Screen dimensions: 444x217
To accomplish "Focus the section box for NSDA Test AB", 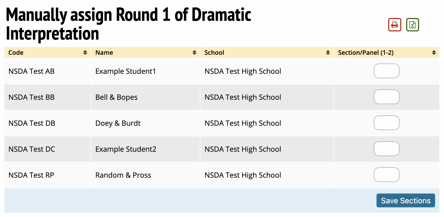I will click(386, 71).
